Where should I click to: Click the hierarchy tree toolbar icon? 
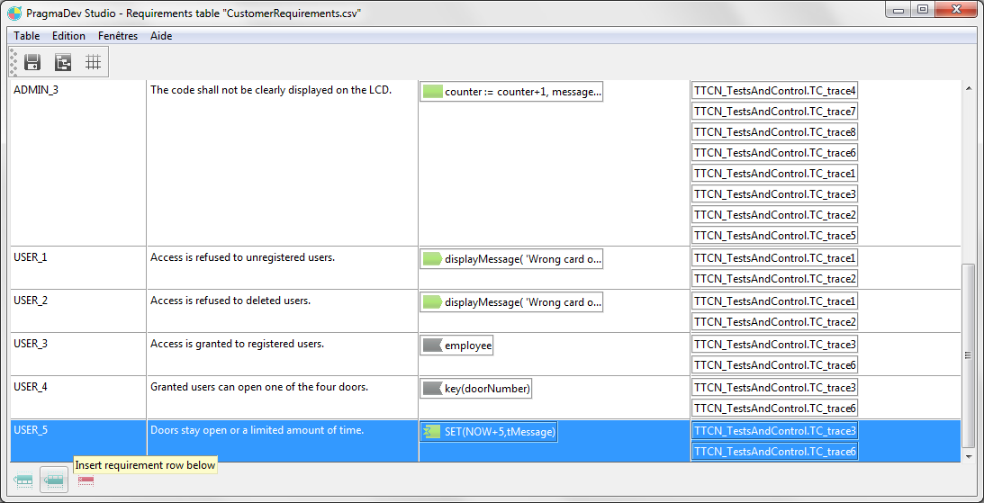(62, 62)
